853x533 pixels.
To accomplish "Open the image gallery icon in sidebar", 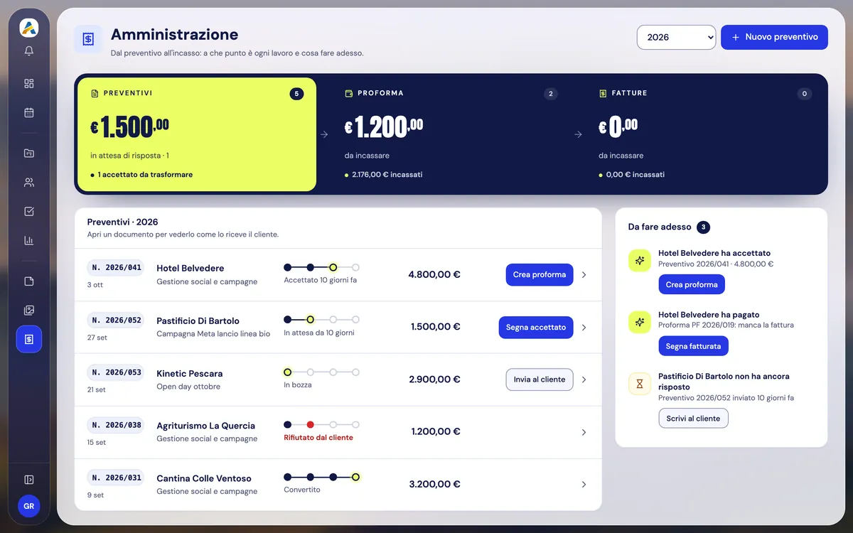I will tap(29, 310).
